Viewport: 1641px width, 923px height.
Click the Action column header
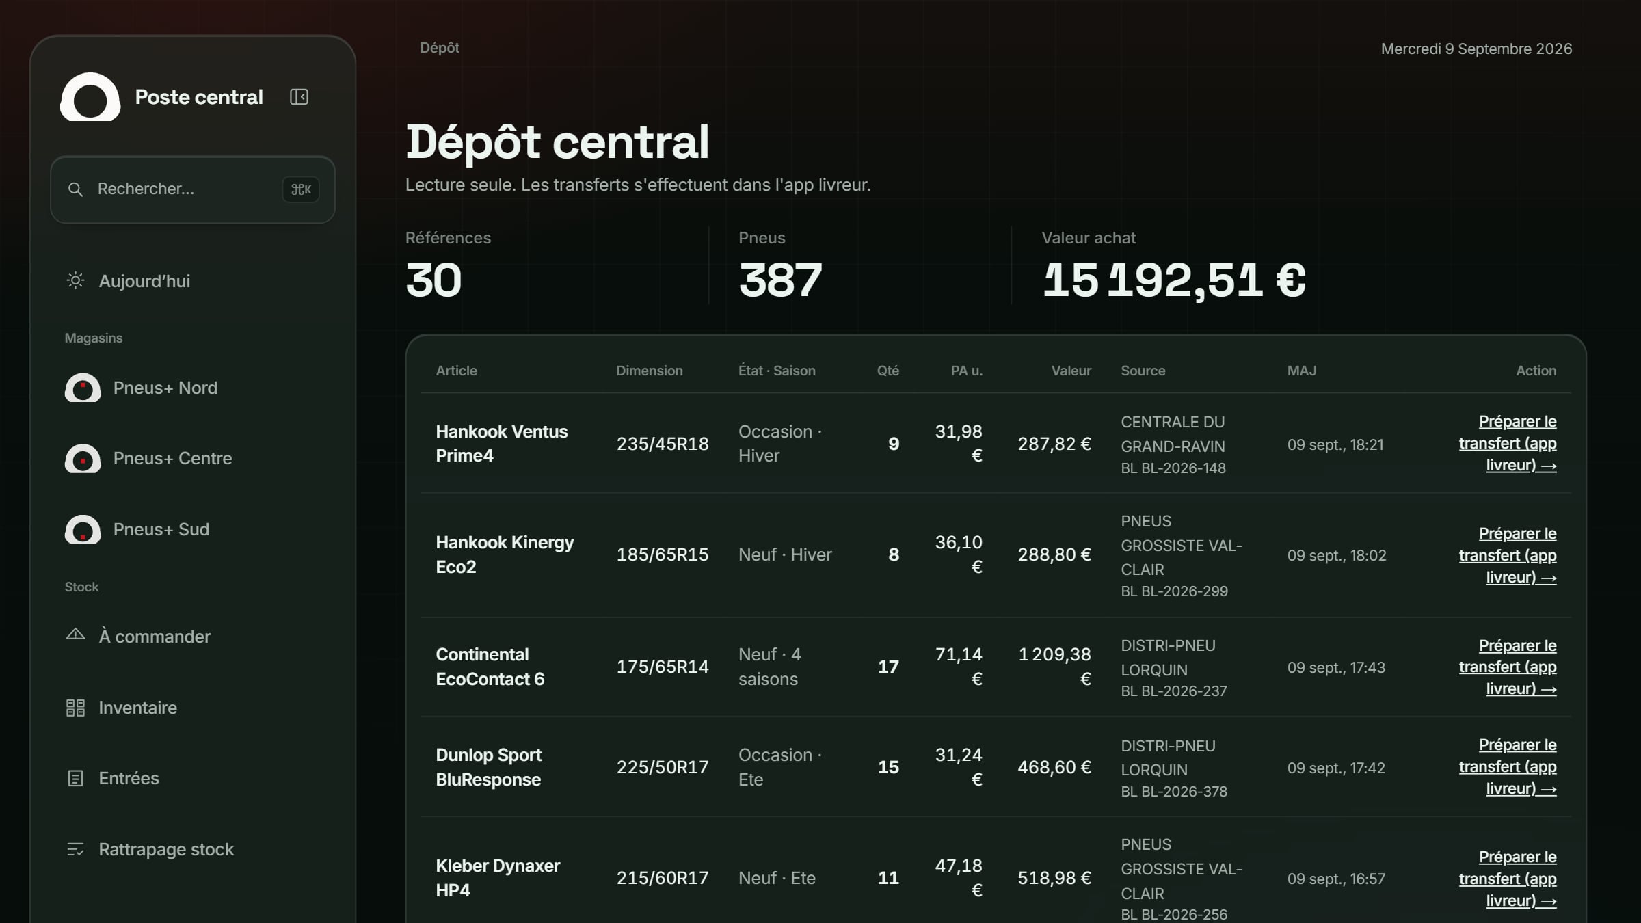[1536, 371]
